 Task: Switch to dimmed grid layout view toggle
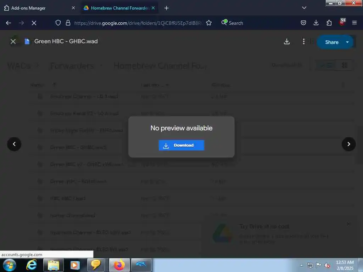click(345, 65)
